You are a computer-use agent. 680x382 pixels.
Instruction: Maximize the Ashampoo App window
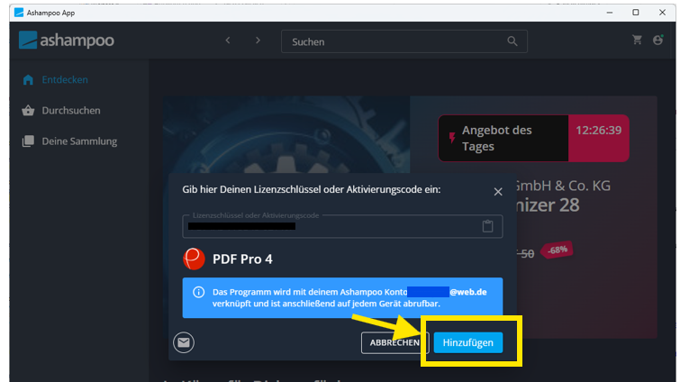(636, 13)
